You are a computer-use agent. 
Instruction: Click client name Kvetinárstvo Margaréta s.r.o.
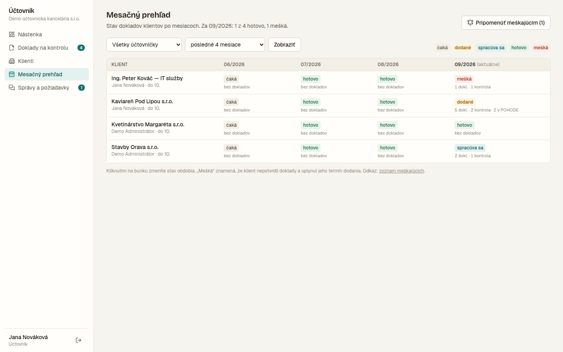click(148, 124)
